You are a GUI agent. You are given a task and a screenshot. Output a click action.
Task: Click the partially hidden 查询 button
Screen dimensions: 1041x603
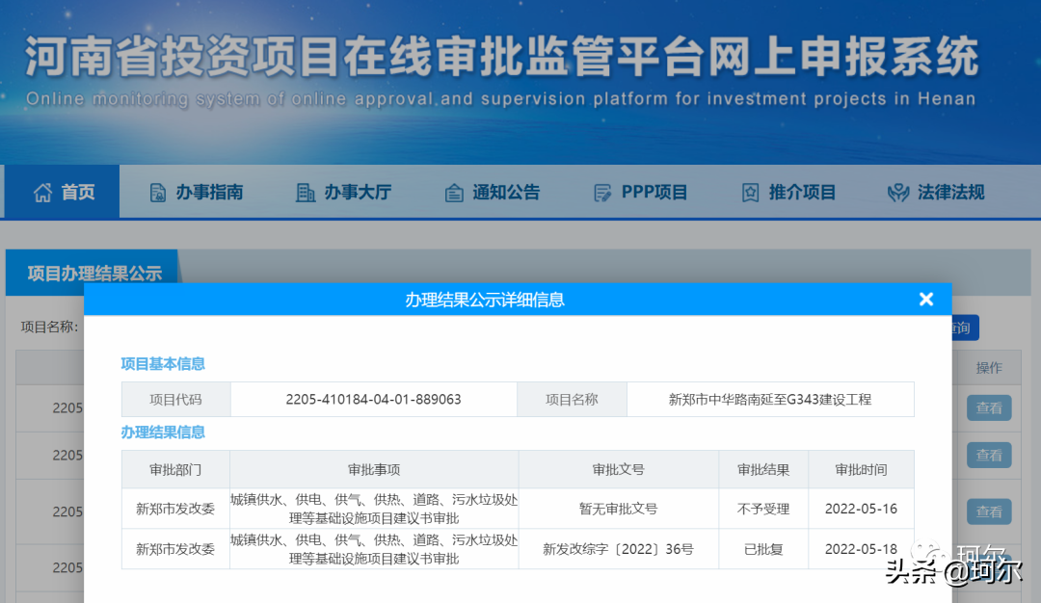pos(965,328)
